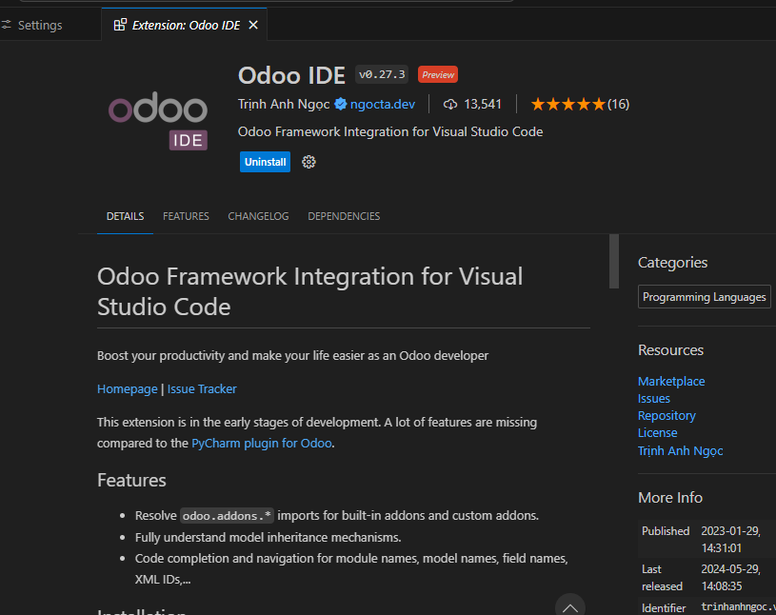Open the Odoo IDE extension settings gear
The image size is (776, 615).
click(308, 162)
